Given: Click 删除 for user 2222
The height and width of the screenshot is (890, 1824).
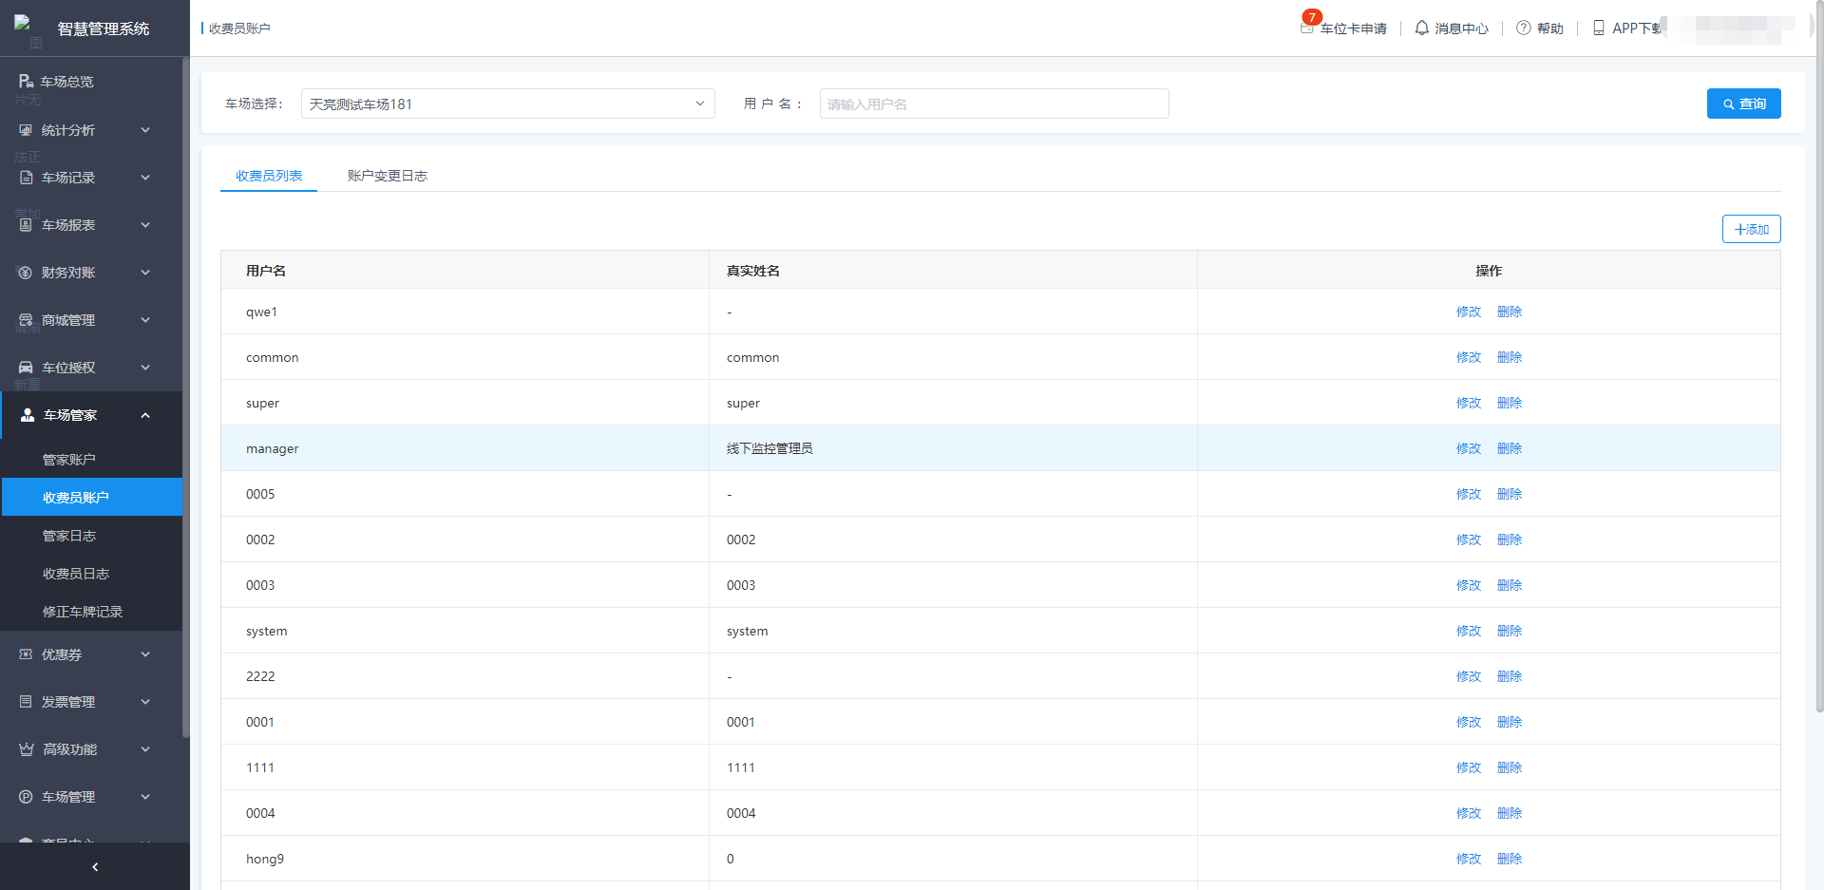Looking at the screenshot, I should 1510,676.
